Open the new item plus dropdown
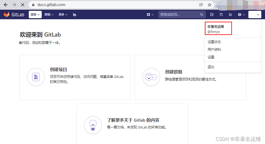The width and height of the screenshot is (265, 144). pos(150,14)
